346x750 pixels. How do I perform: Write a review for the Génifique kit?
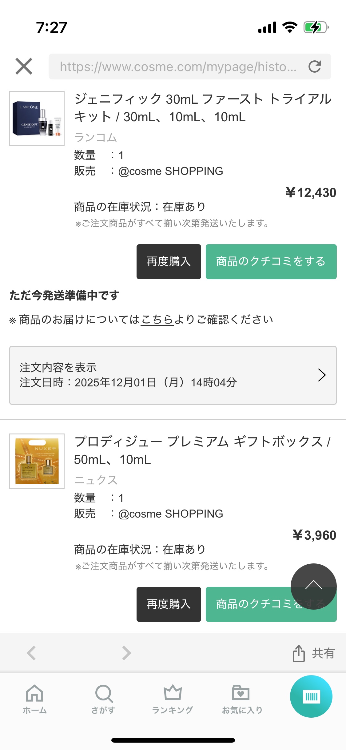coord(271,262)
